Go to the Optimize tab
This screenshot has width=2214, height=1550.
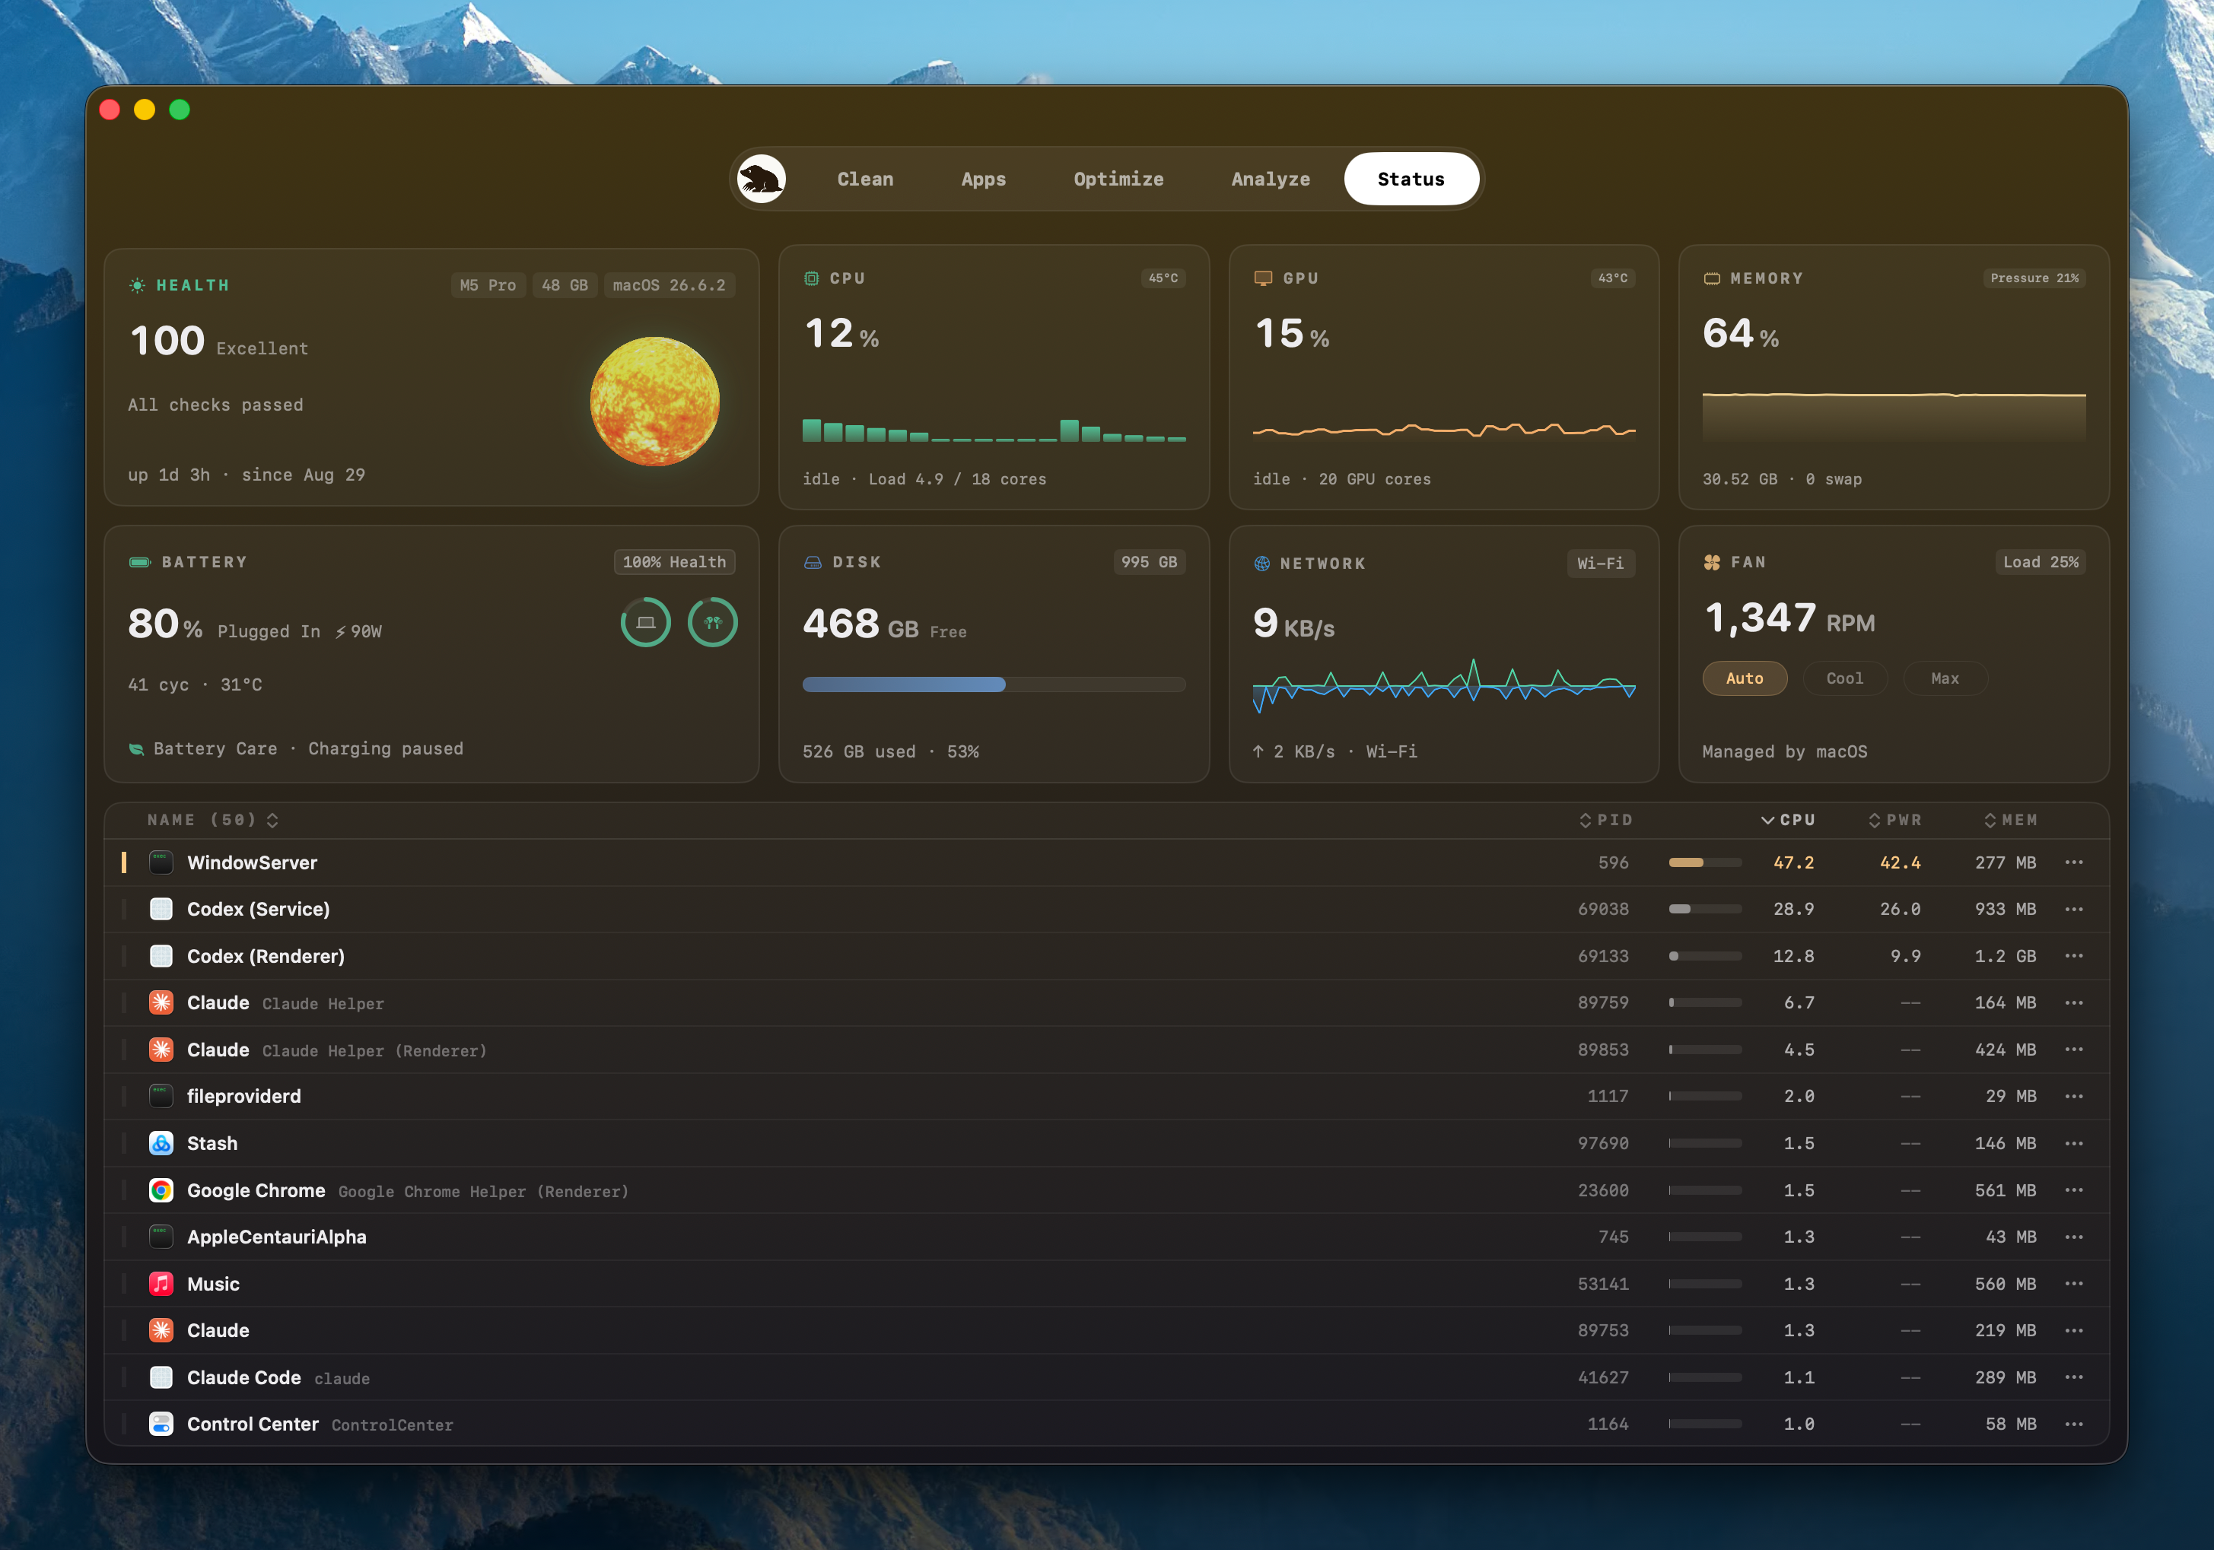pos(1118,179)
